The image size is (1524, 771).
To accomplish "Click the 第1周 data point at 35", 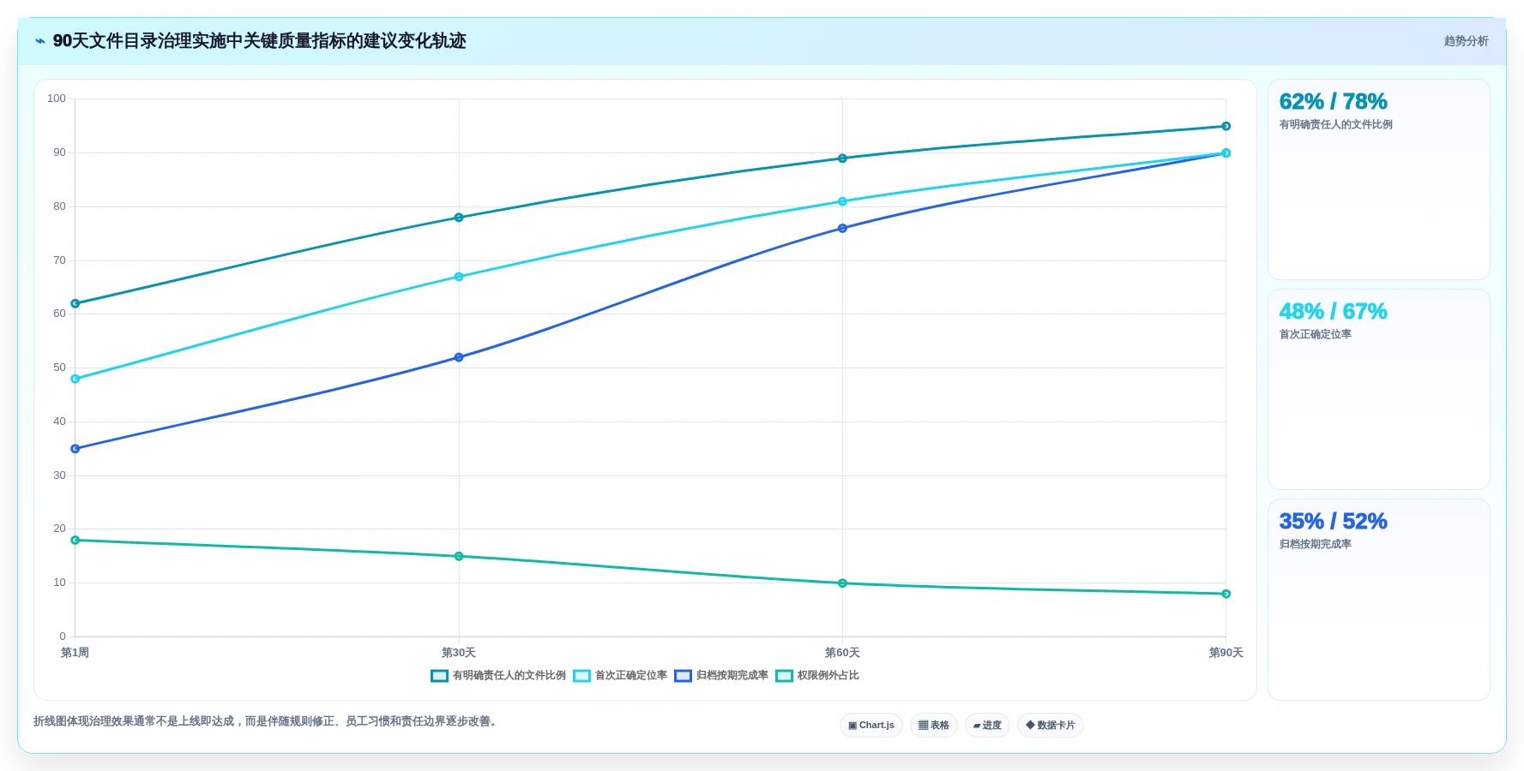I will [75, 449].
